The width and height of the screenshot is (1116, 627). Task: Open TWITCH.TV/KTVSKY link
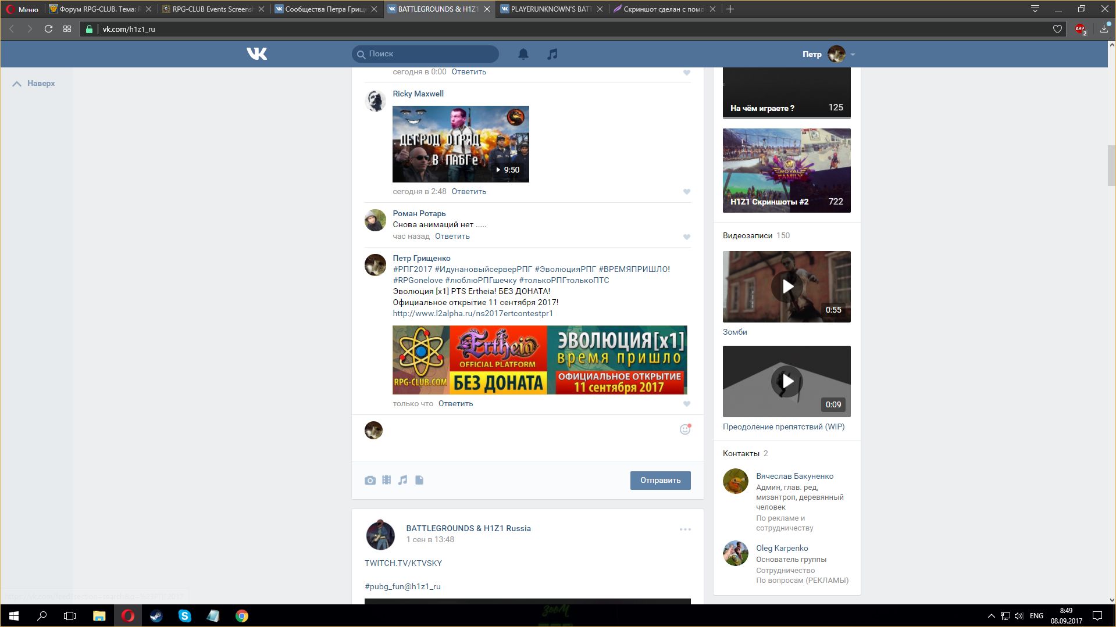(x=403, y=564)
